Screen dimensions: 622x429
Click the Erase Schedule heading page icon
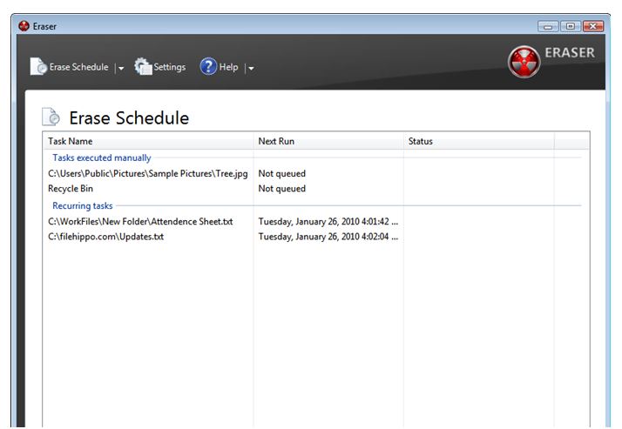click(52, 118)
